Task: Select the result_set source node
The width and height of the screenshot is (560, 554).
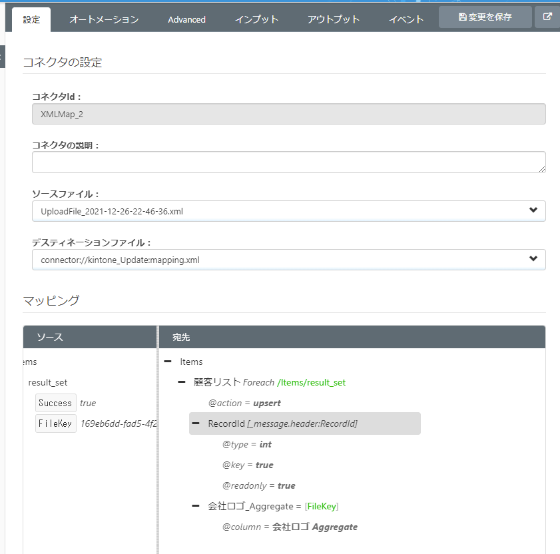Action: coord(48,382)
